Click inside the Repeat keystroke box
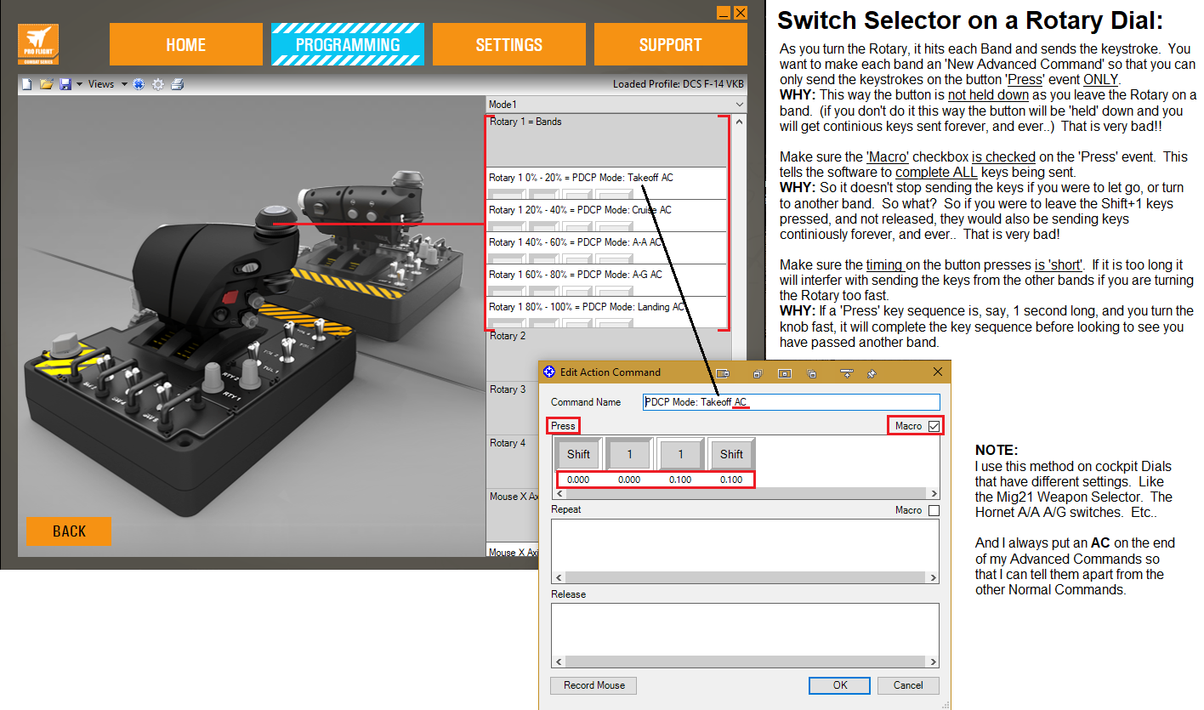 click(745, 545)
